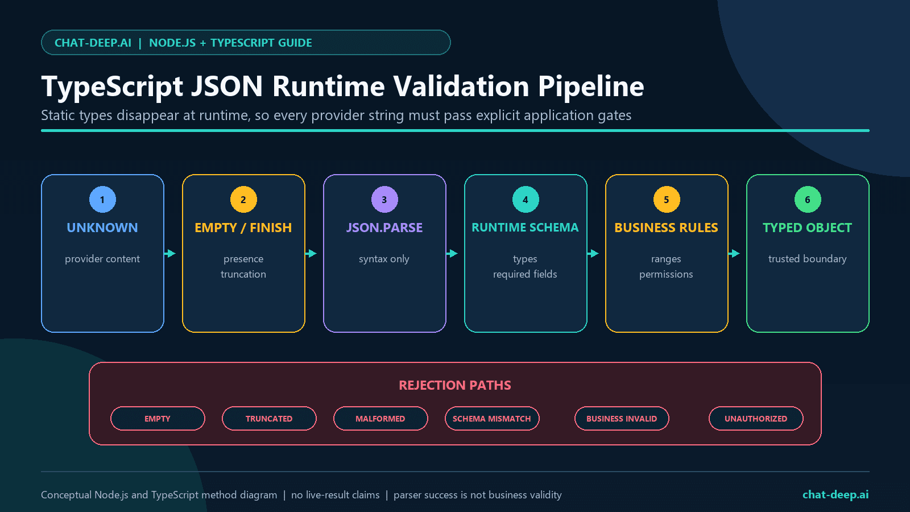The height and width of the screenshot is (512, 910).
Task: Click the BUSINESS RULES card heading
Action: [x=667, y=228]
